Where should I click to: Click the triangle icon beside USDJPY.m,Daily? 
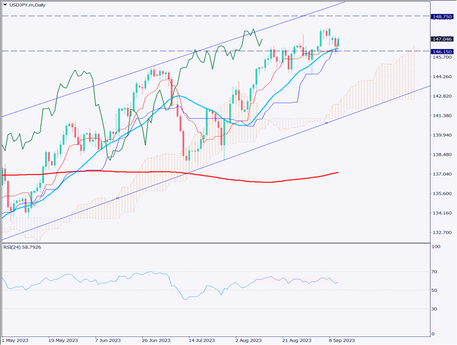5,4
